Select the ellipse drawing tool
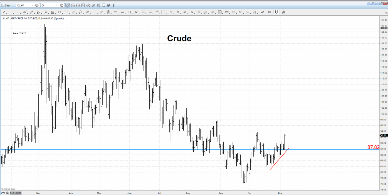Viewport: 388px width, 195px height. point(59,12)
